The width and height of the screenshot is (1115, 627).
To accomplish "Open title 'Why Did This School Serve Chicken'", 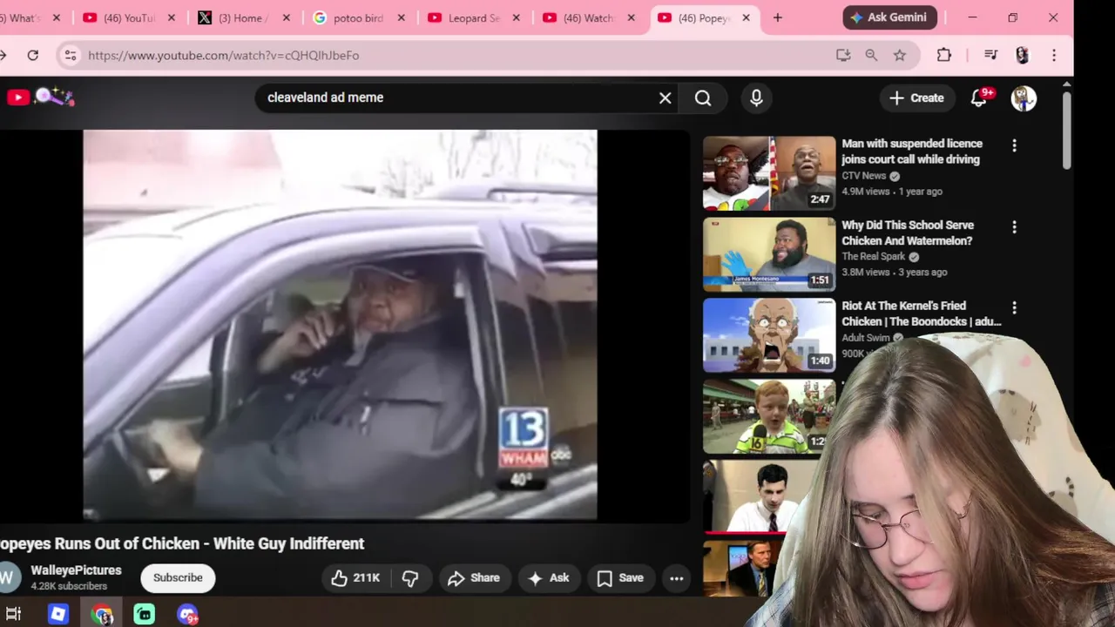I will (x=908, y=233).
